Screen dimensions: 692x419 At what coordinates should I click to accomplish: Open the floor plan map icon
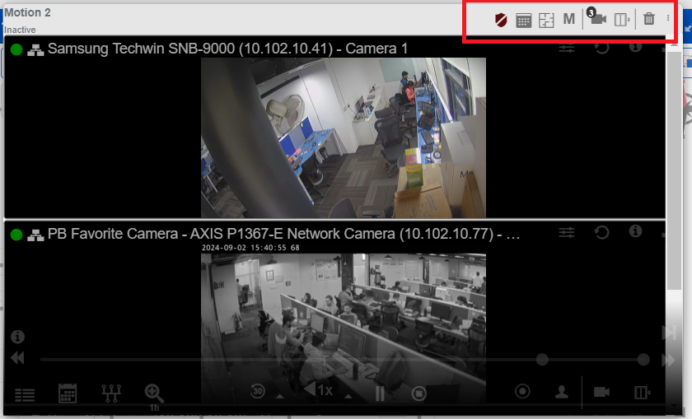(546, 21)
